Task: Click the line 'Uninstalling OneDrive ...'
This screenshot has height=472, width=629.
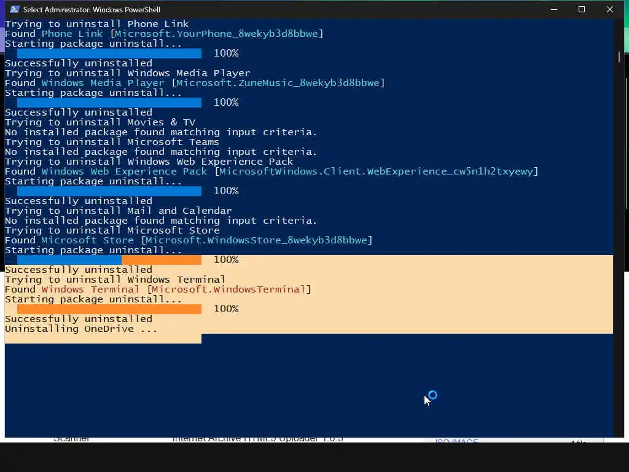Action: click(81, 329)
